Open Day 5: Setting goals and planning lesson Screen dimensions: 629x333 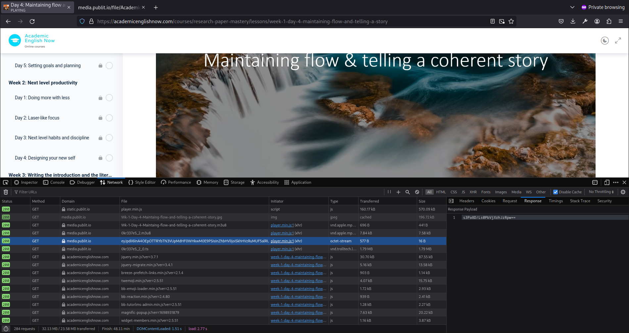pos(48,66)
